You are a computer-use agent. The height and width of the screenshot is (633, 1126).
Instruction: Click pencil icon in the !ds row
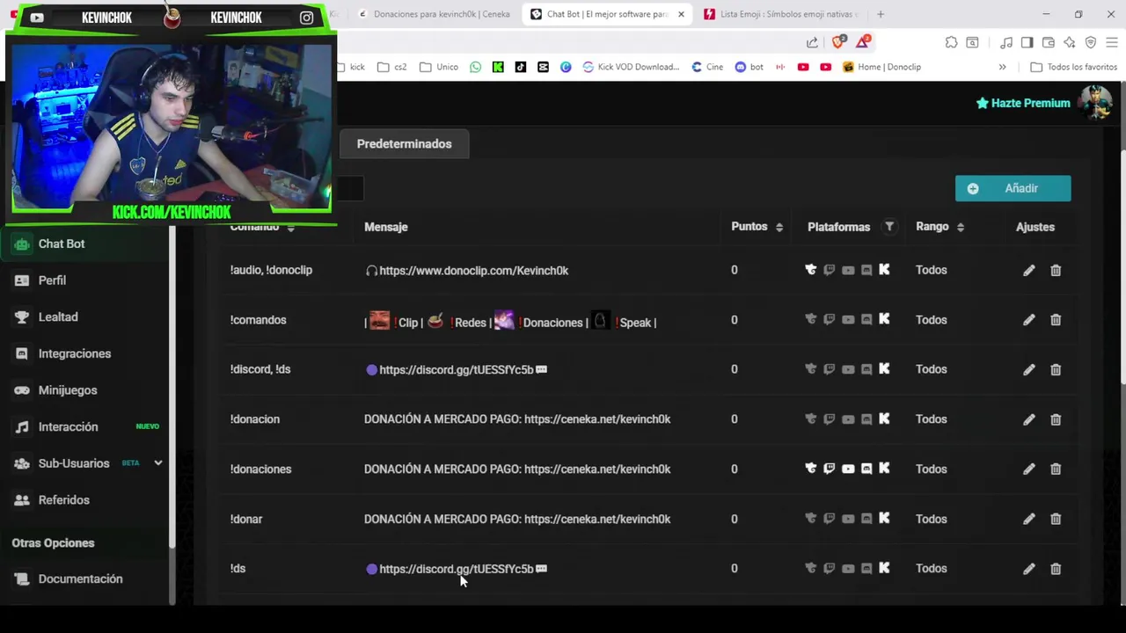point(1028,569)
